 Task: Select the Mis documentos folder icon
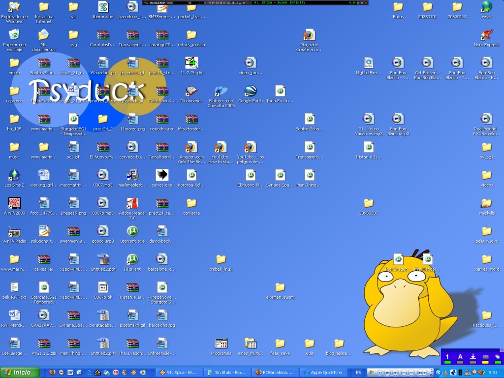44,40
